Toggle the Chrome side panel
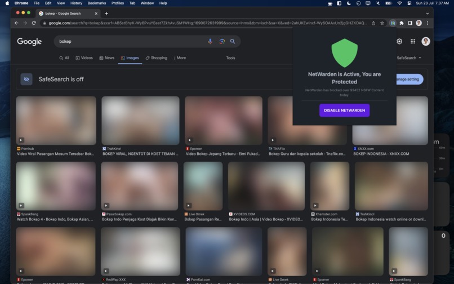The height and width of the screenshot is (284, 454). pos(410,23)
